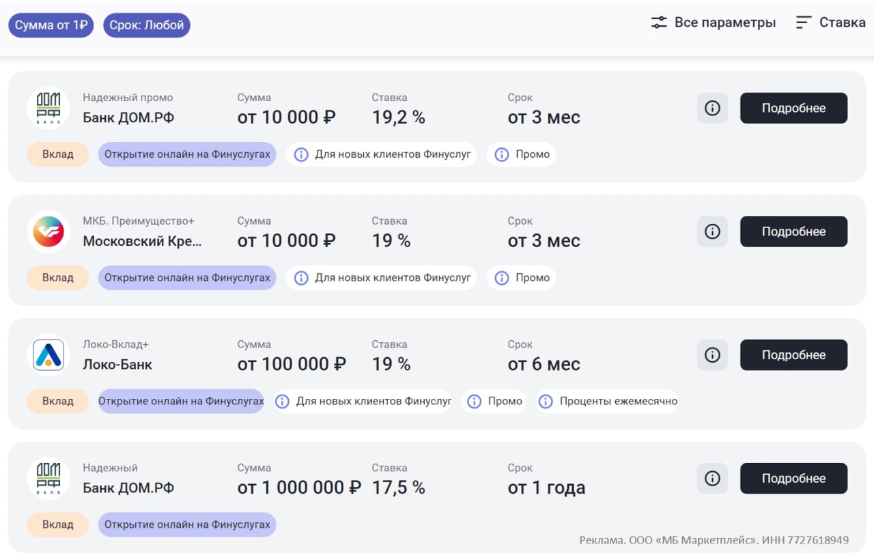Click the Локо-Вклад+ product name
The height and width of the screenshot is (560, 874).
pyautogui.click(x=115, y=345)
